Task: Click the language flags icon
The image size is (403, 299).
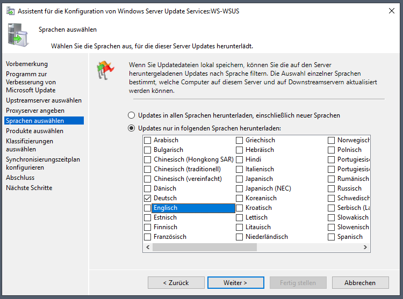Action: [x=105, y=70]
